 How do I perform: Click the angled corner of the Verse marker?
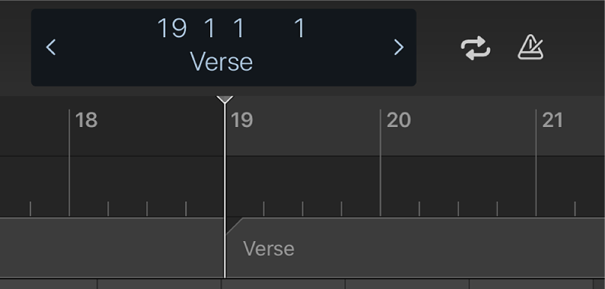(233, 225)
